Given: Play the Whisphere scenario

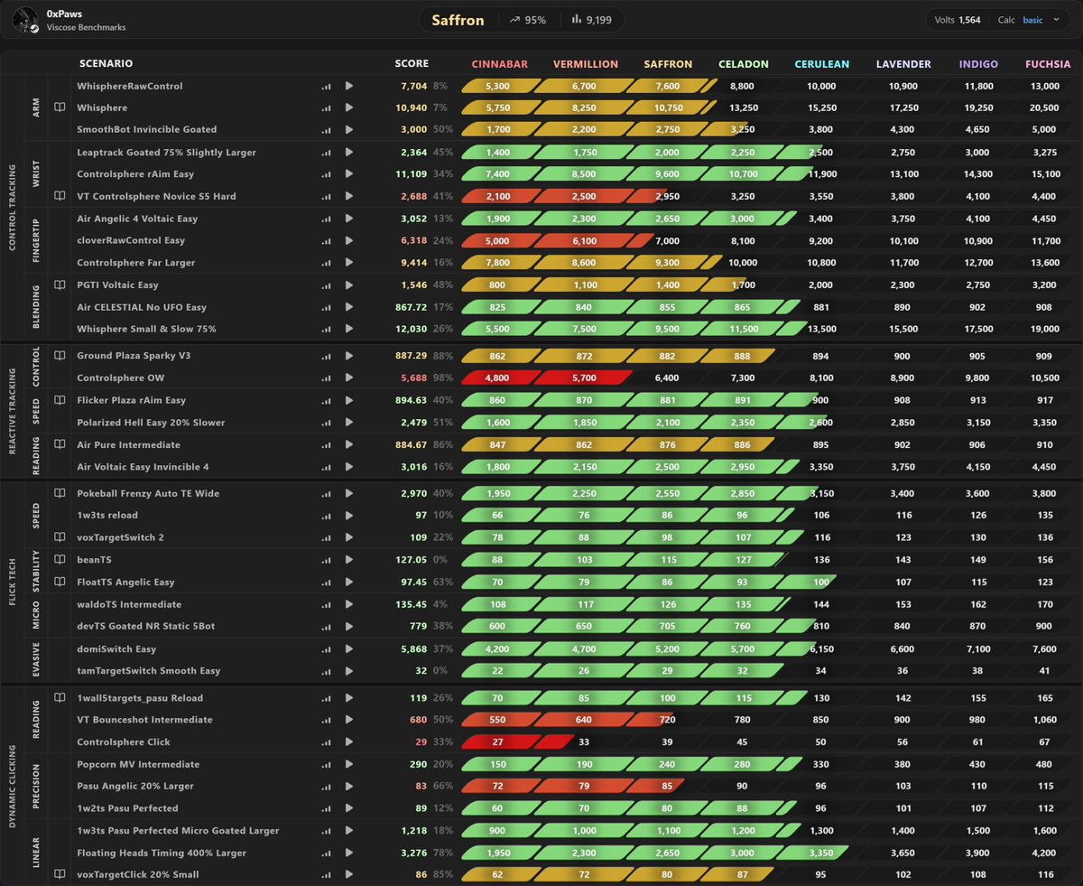Looking at the screenshot, I should pos(349,107).
